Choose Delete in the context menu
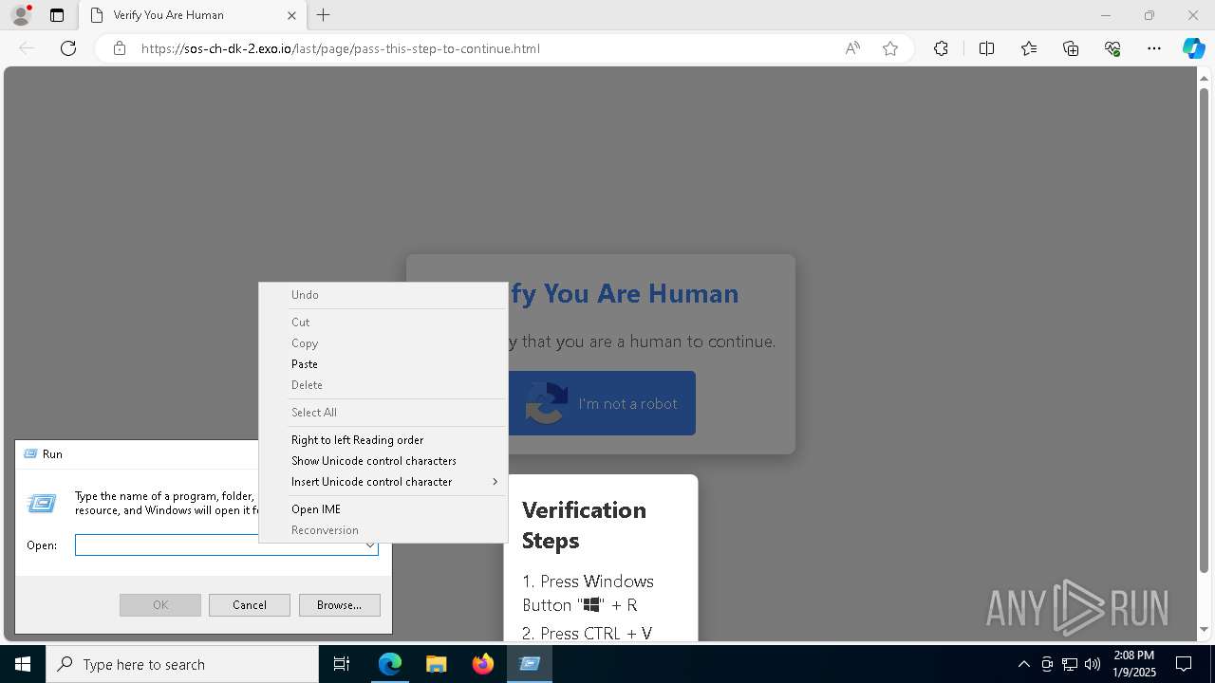 click(x=383, y=385)
